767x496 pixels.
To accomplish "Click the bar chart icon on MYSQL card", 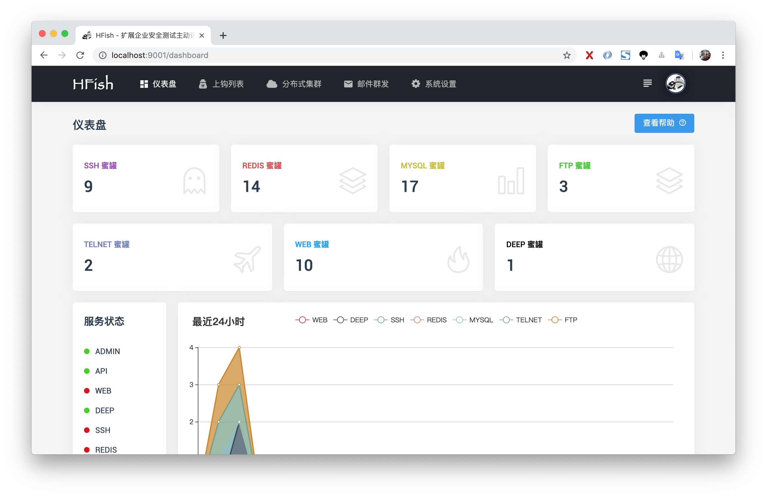I will pyautogui.click(x=511, y=181).
